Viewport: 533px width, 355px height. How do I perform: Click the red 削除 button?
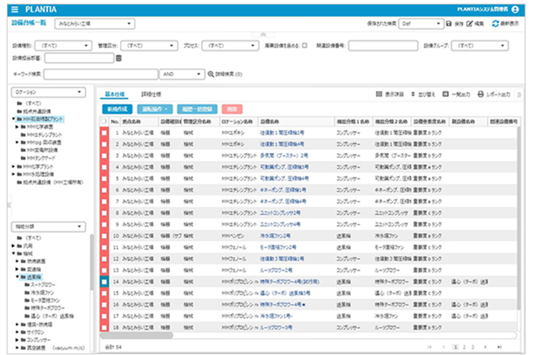coord(232,109)
